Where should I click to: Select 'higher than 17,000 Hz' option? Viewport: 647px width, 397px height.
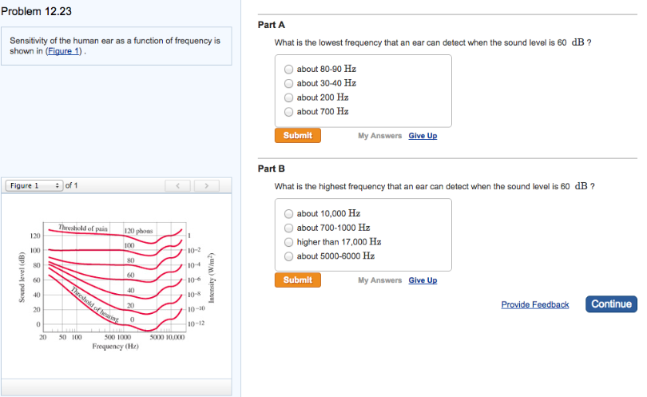click(x=289, y=242)
